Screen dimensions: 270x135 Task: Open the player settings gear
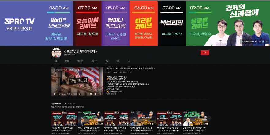96,94
